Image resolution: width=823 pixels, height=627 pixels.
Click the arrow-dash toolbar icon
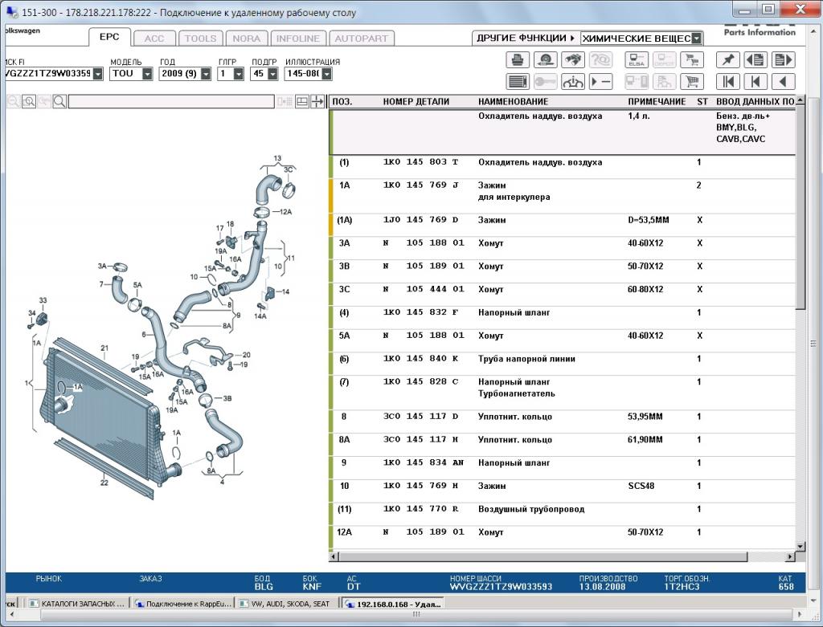[x=600, y=82]
